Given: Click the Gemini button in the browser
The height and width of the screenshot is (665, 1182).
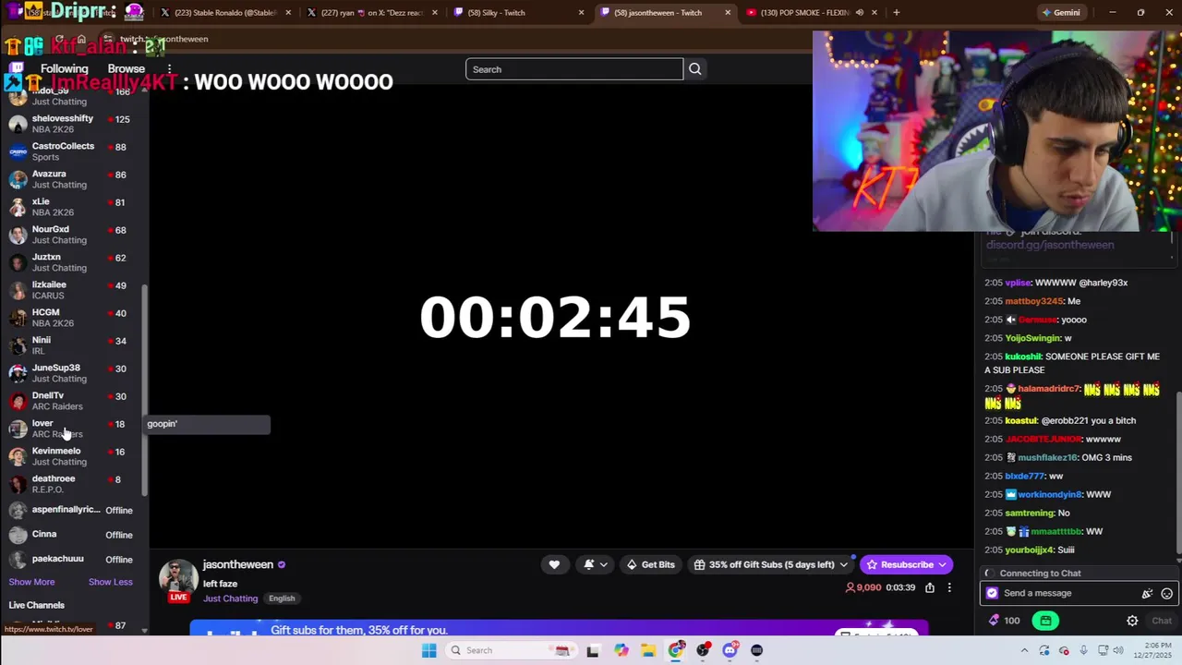Looking at the screenshot, I should click(1060, 13).
